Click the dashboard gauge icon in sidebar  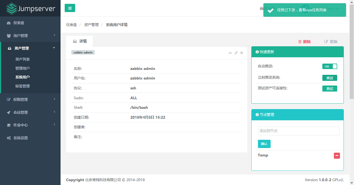[x=9, y=23]
